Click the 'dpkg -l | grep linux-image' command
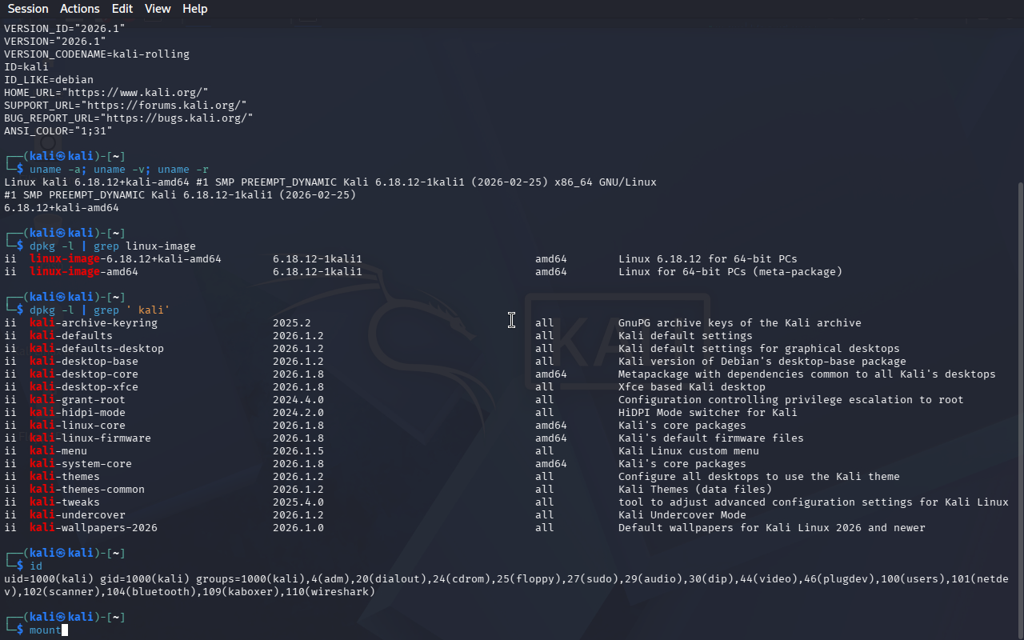 pyautogui.click(x=113, y=246)
